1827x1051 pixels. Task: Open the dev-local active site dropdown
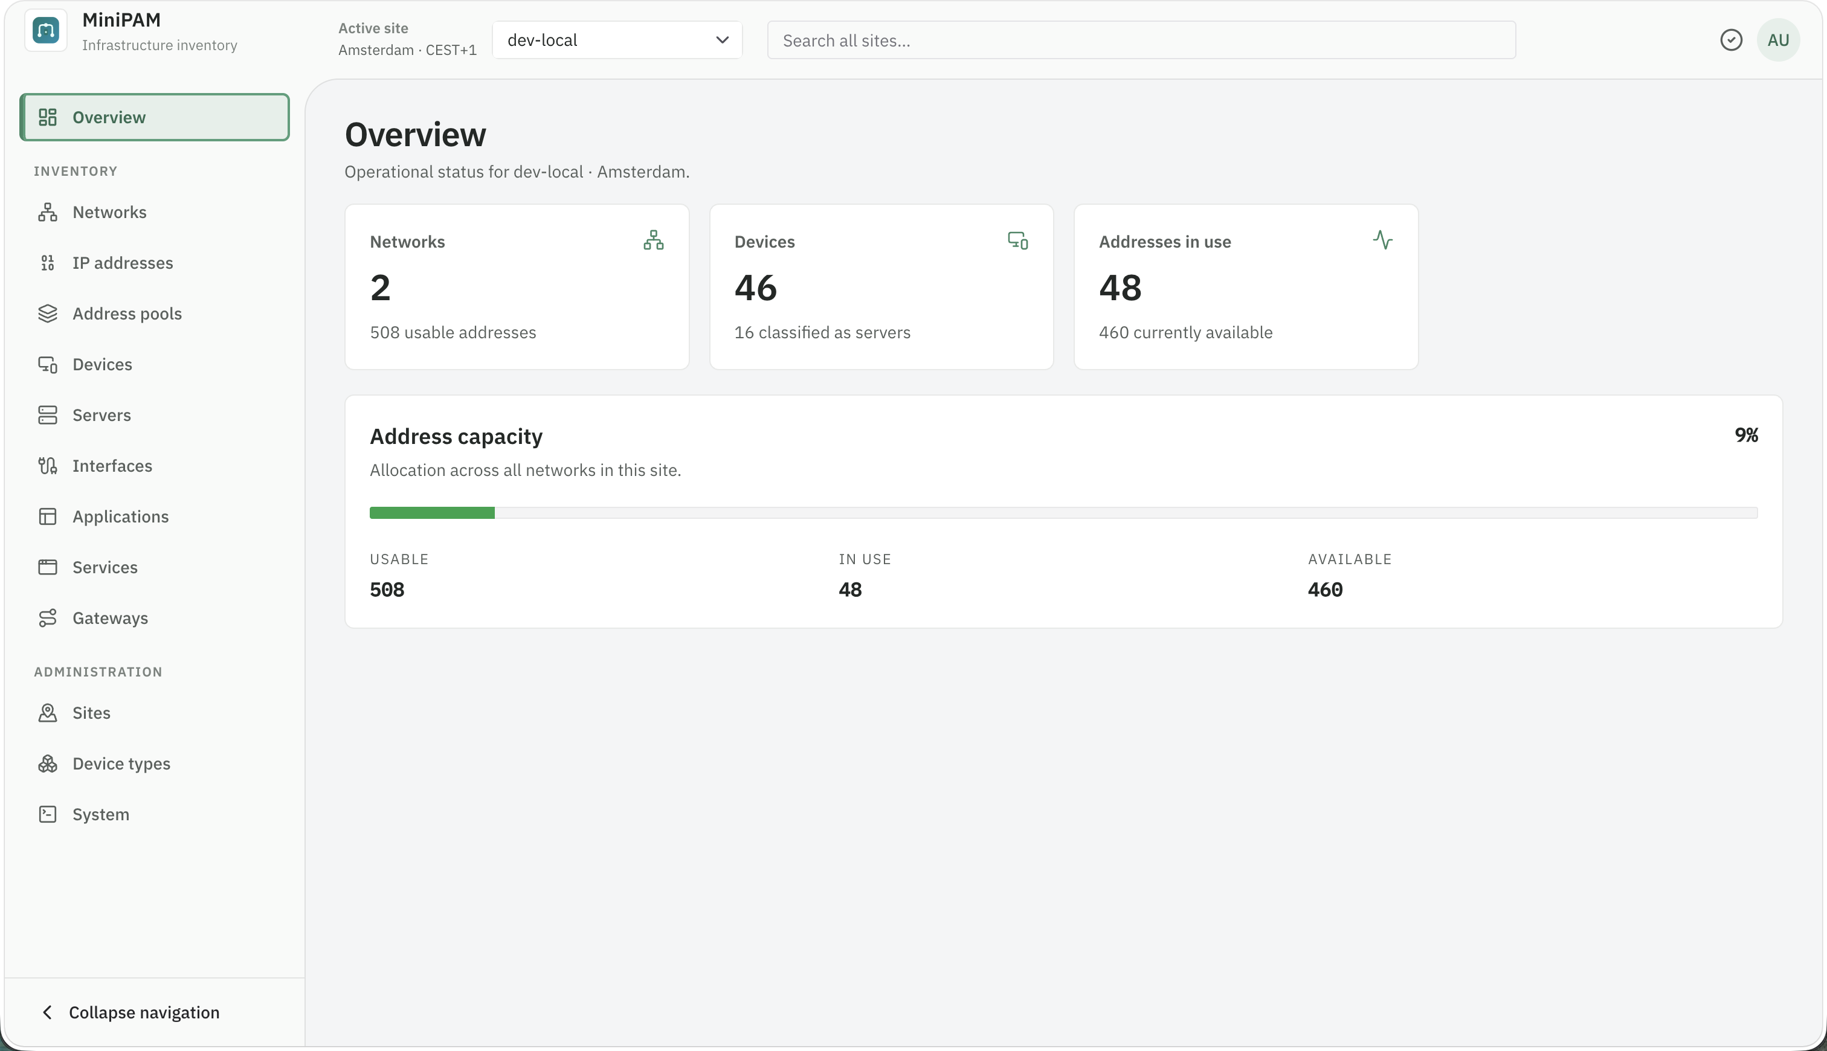click(617, 40)
